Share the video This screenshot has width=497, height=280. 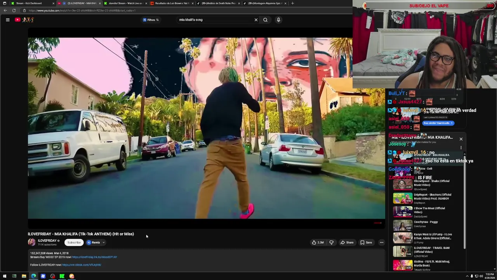[x=347, y=242]
